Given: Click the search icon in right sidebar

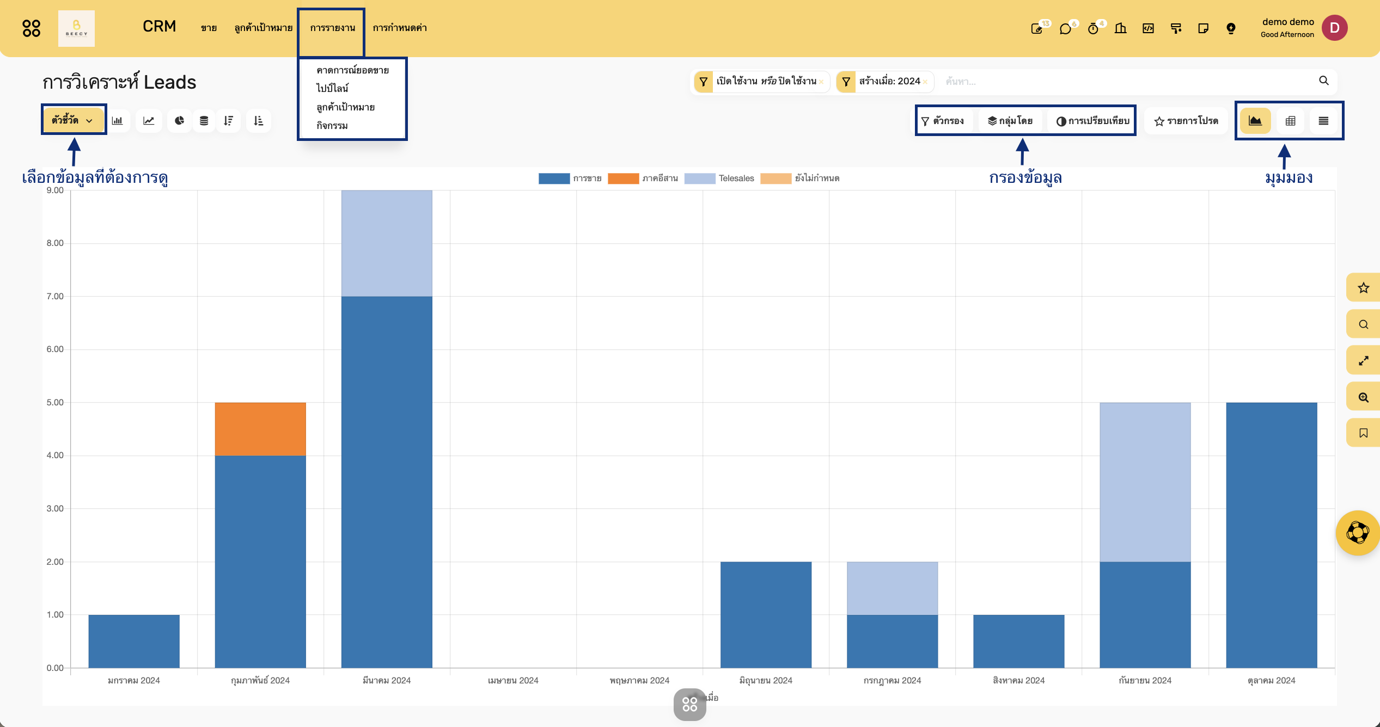Looking at the screenshot, I should [x=1363, y=324].
